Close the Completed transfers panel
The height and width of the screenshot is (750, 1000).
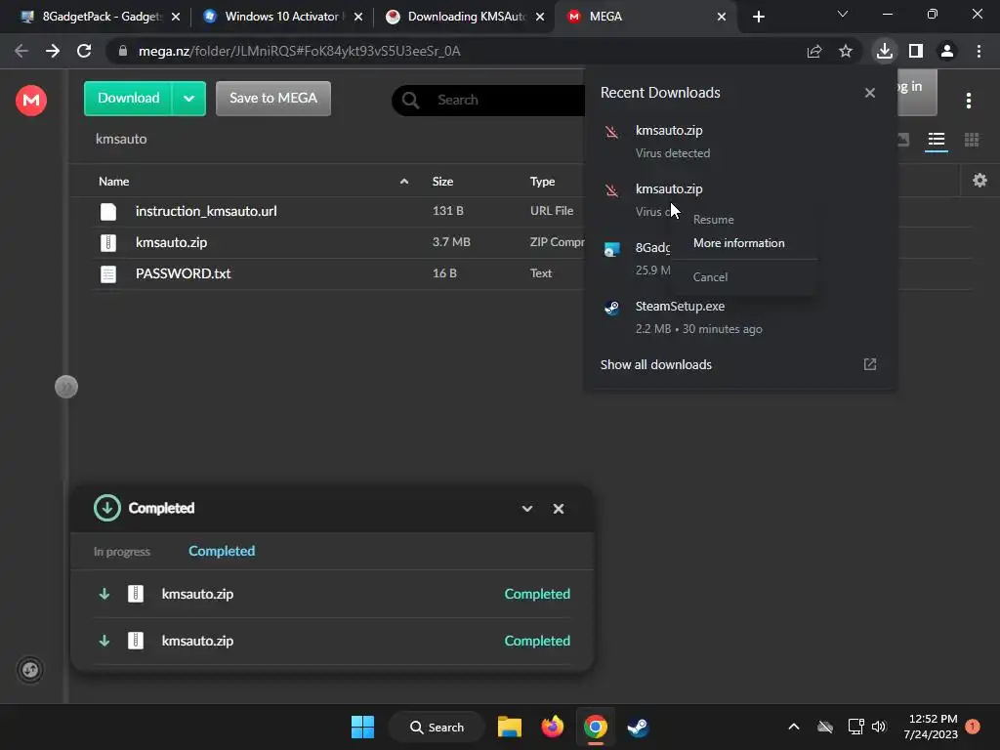(558, 508)
